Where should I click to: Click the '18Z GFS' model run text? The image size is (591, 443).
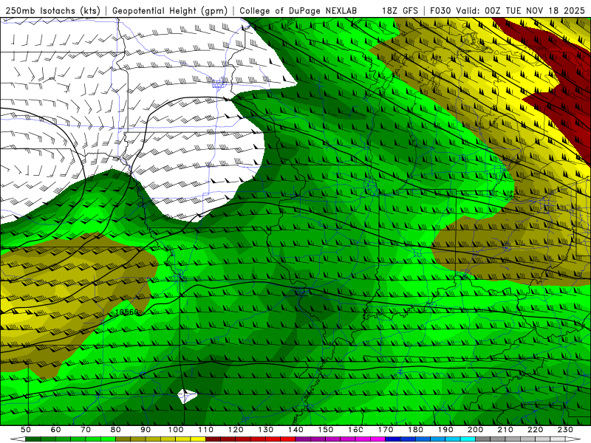(400, 10)
